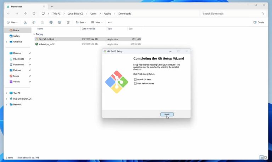
Task: Go up one folder level arrow
Action: click(x=25, y=13)
